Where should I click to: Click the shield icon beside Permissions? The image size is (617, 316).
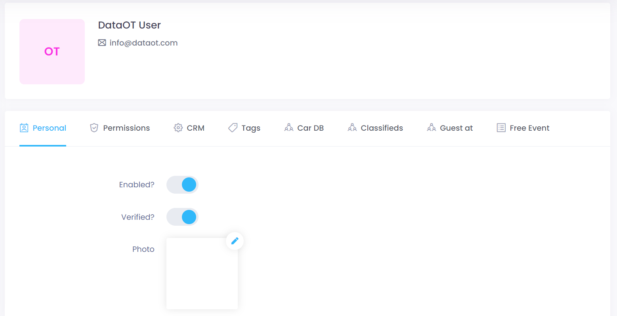point(94,128)
